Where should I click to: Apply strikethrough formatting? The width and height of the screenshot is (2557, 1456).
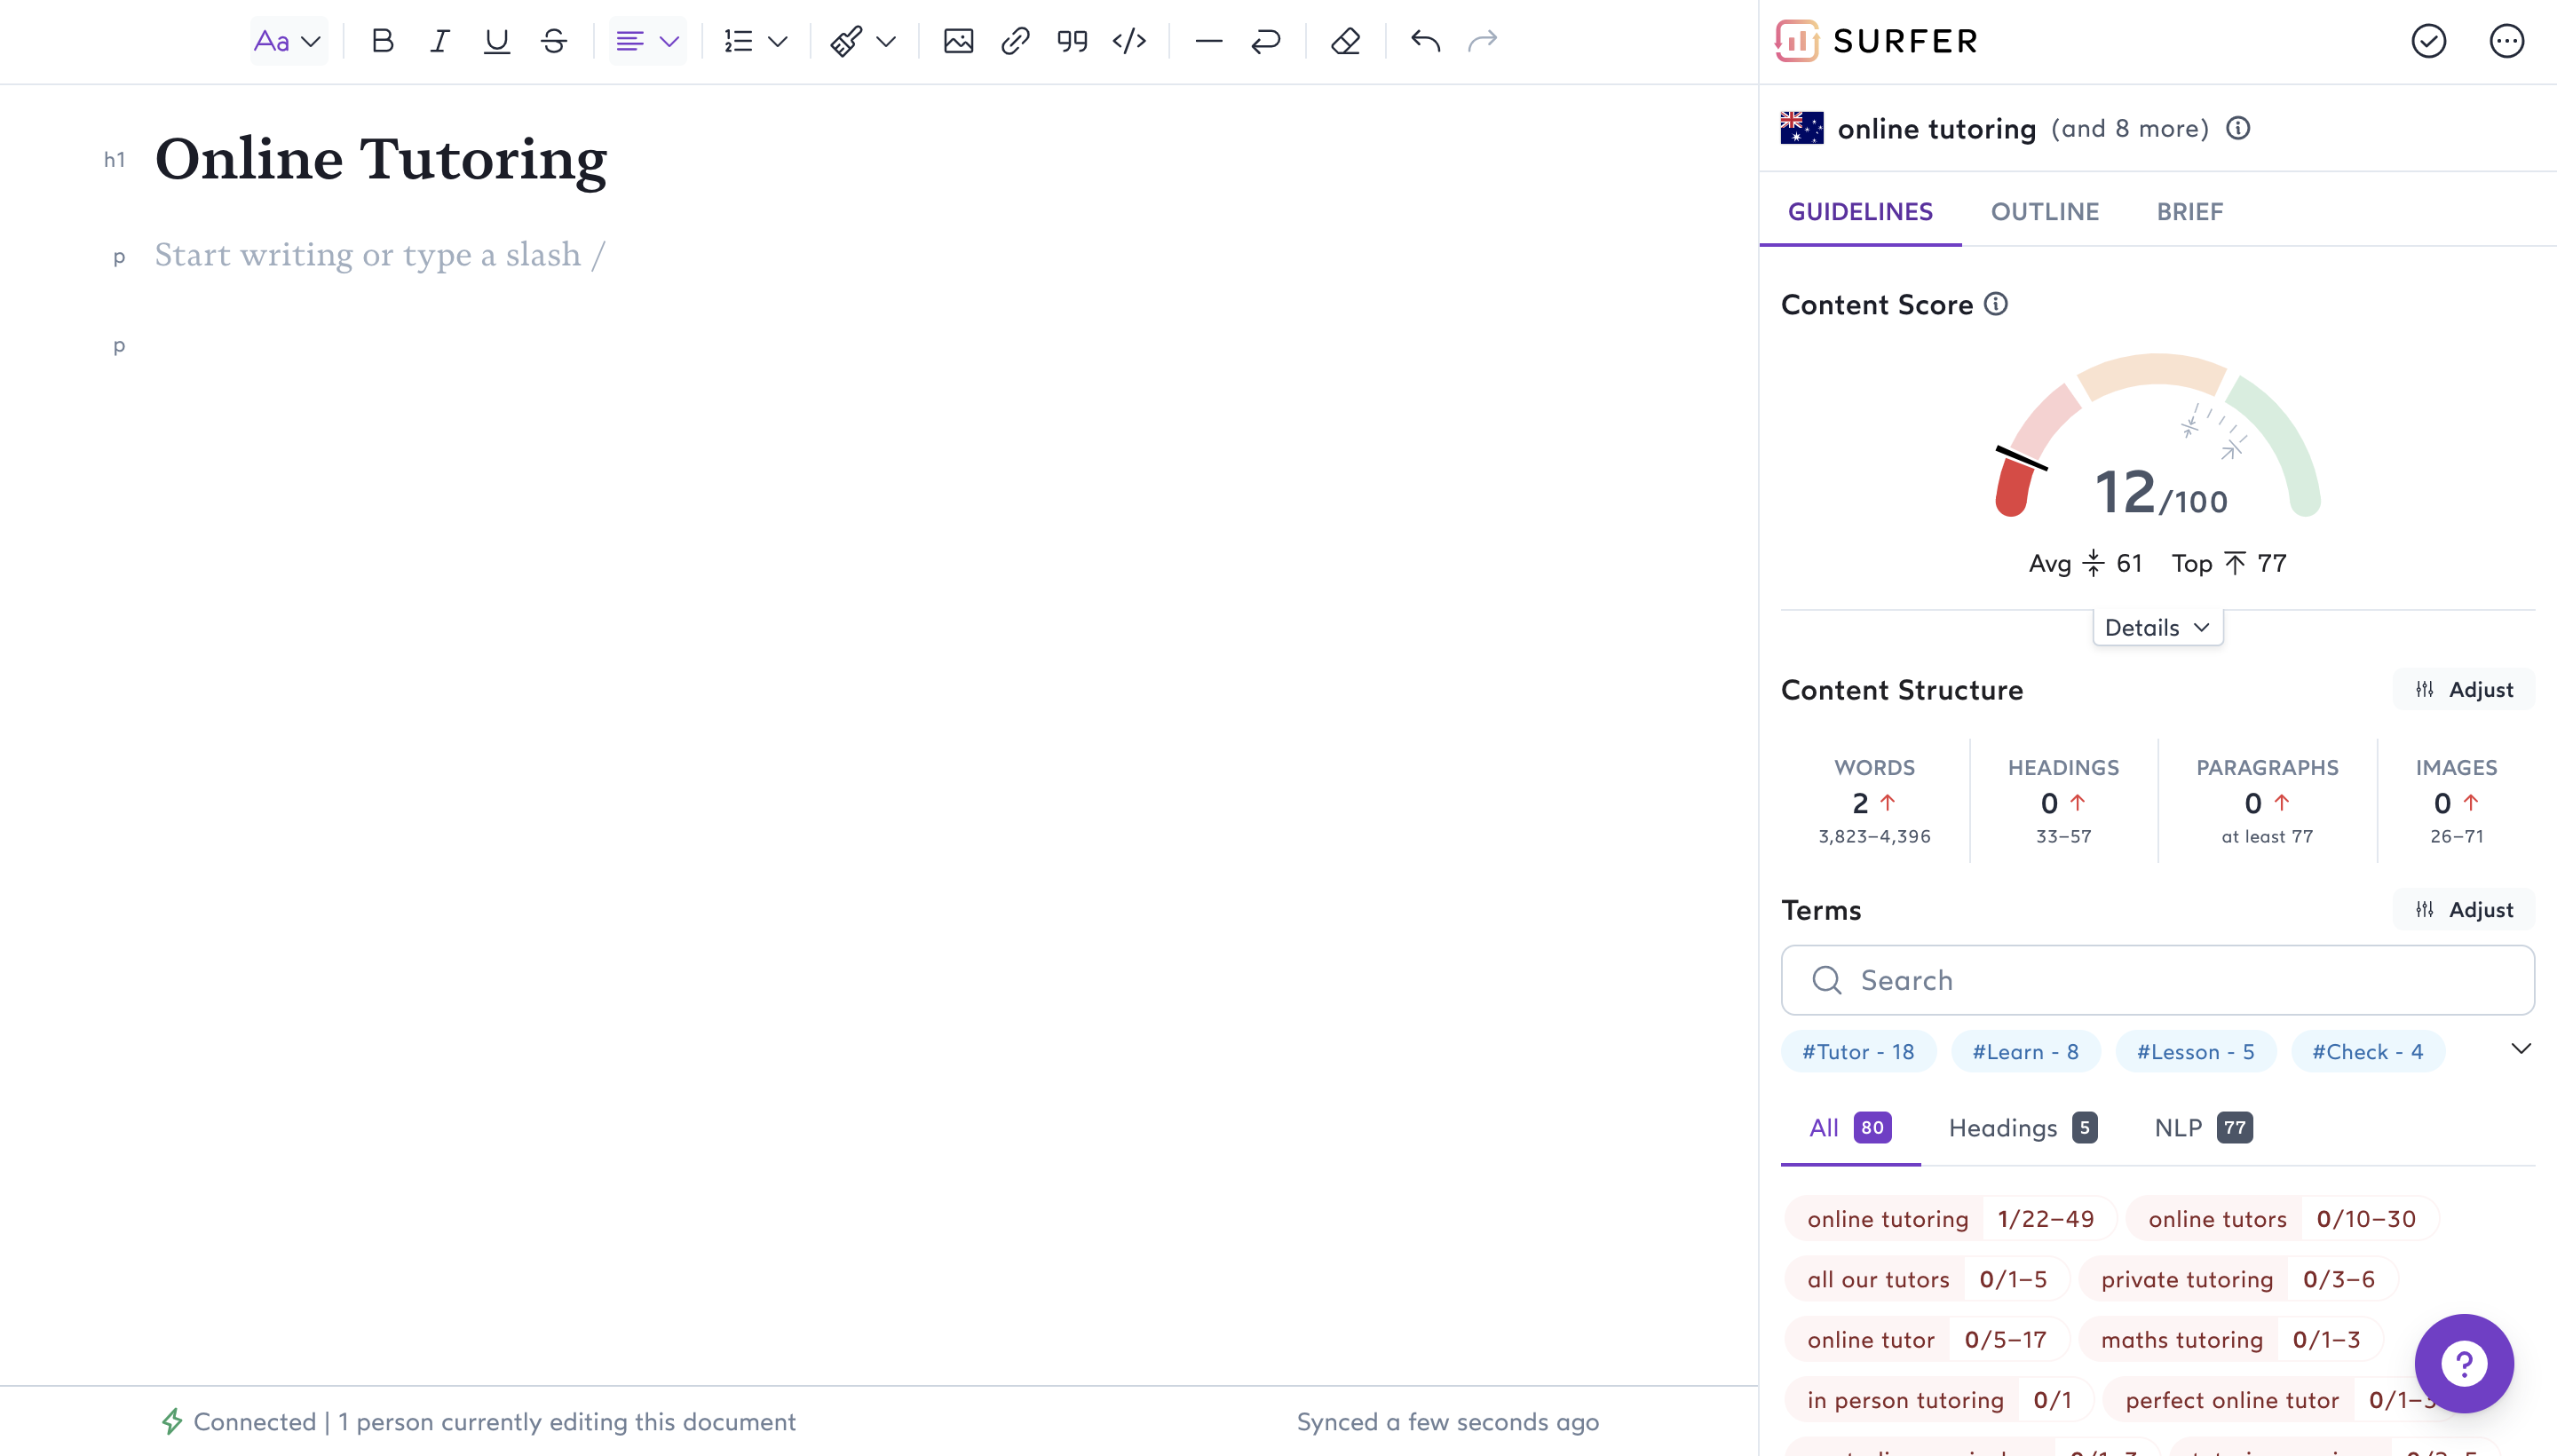click(554, 41)
